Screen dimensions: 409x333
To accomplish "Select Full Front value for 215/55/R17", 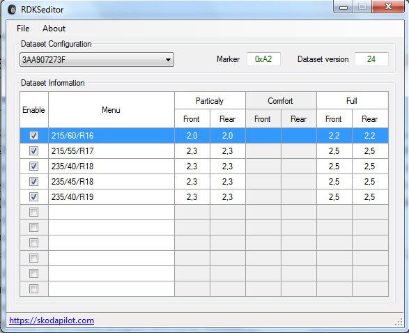I will coord(334,150).
